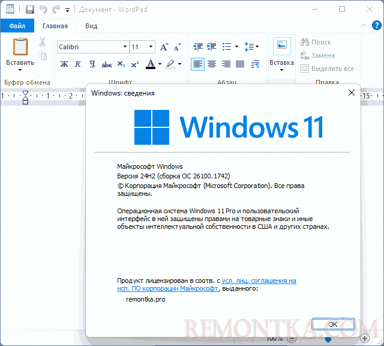The image size is (384, 346).
Task: Click the Shrink font icon
Action: pyautogui.click(x=178, y=47)
